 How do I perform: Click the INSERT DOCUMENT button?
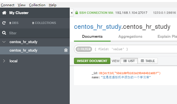coord(92,61)
